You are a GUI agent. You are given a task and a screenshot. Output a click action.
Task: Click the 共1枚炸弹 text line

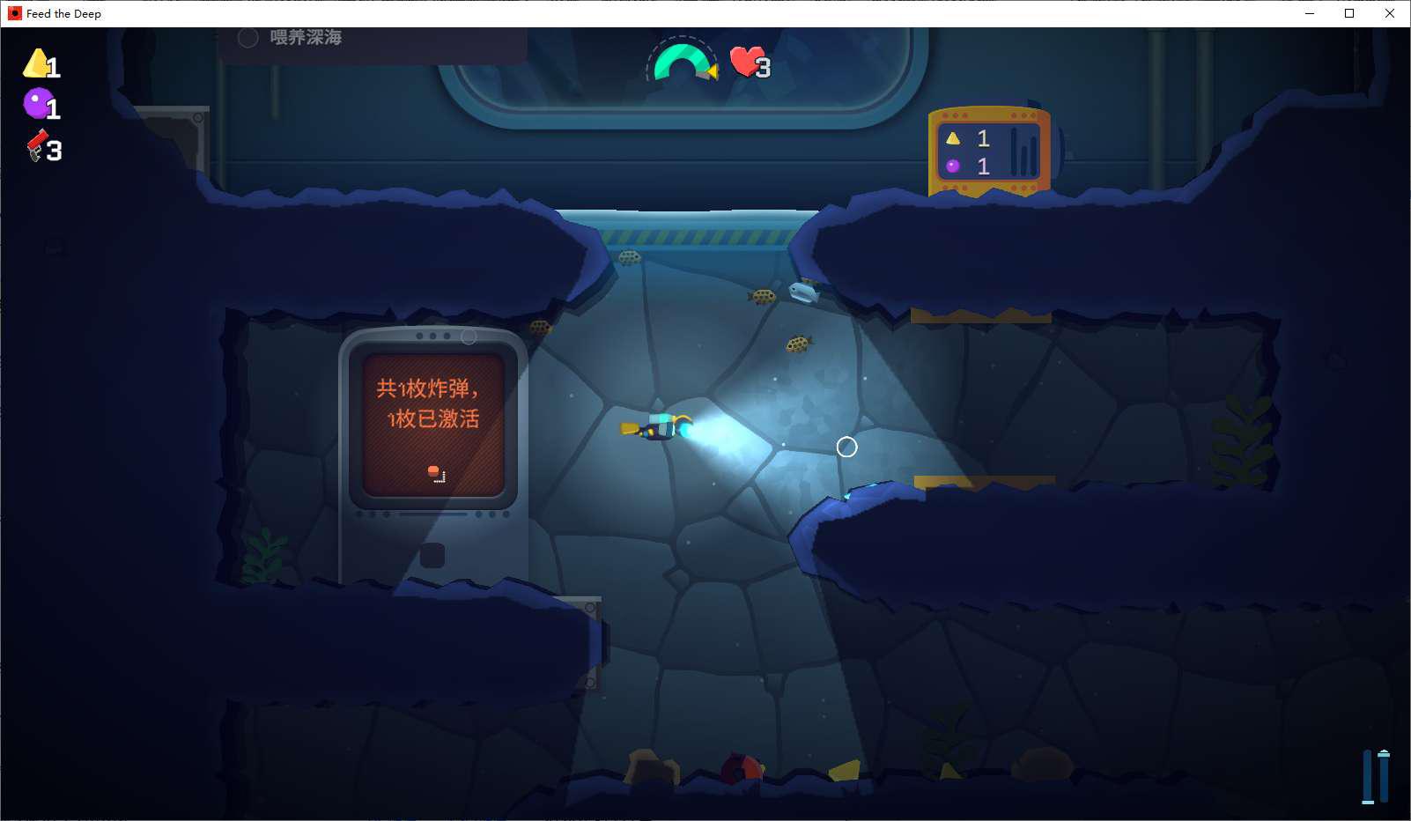(427, 389)
